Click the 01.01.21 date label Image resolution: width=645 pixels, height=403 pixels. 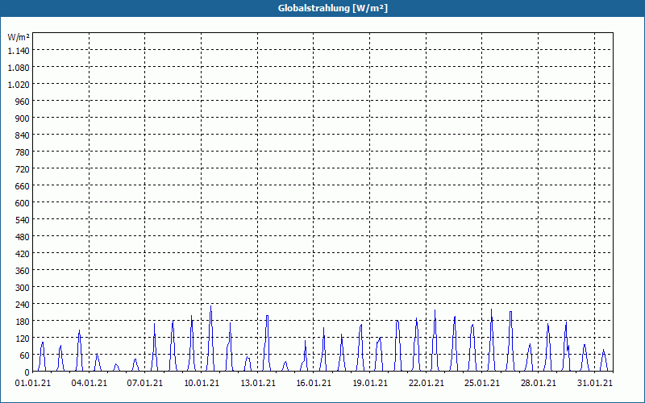click(33, 384)
